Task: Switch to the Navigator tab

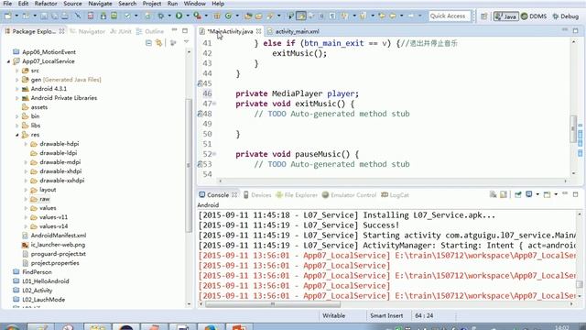Action: coord(88,31)
